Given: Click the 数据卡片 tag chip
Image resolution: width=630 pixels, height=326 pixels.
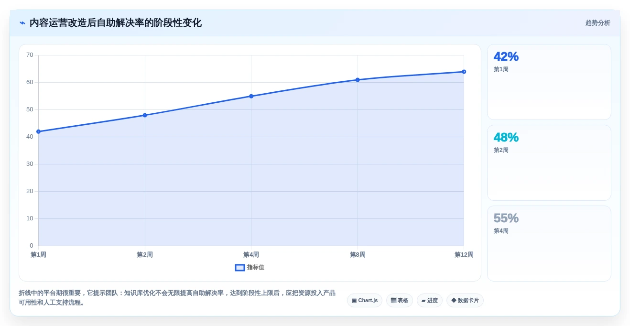Looking at the screenshot, I should pos(465,301).
